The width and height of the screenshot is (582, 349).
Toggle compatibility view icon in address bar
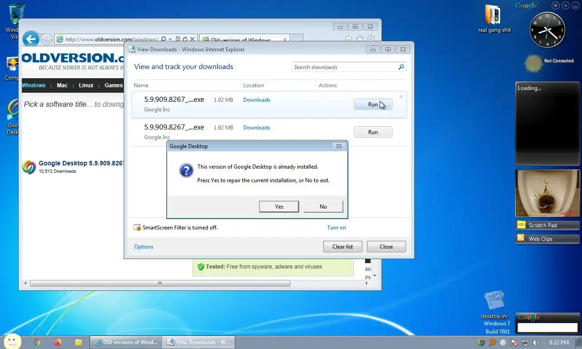(178, 40)
